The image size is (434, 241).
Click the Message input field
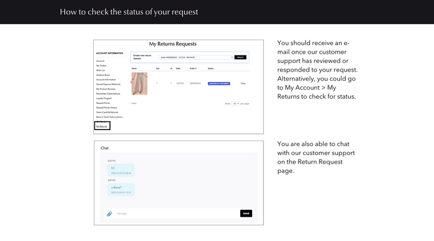pyautogui.click(x=174, y=213)
